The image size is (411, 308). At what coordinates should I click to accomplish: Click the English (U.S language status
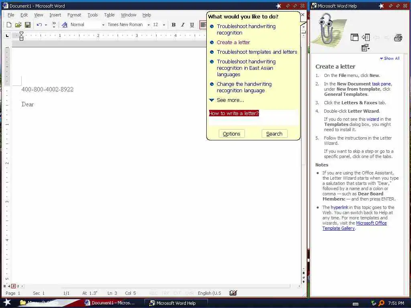210,293
